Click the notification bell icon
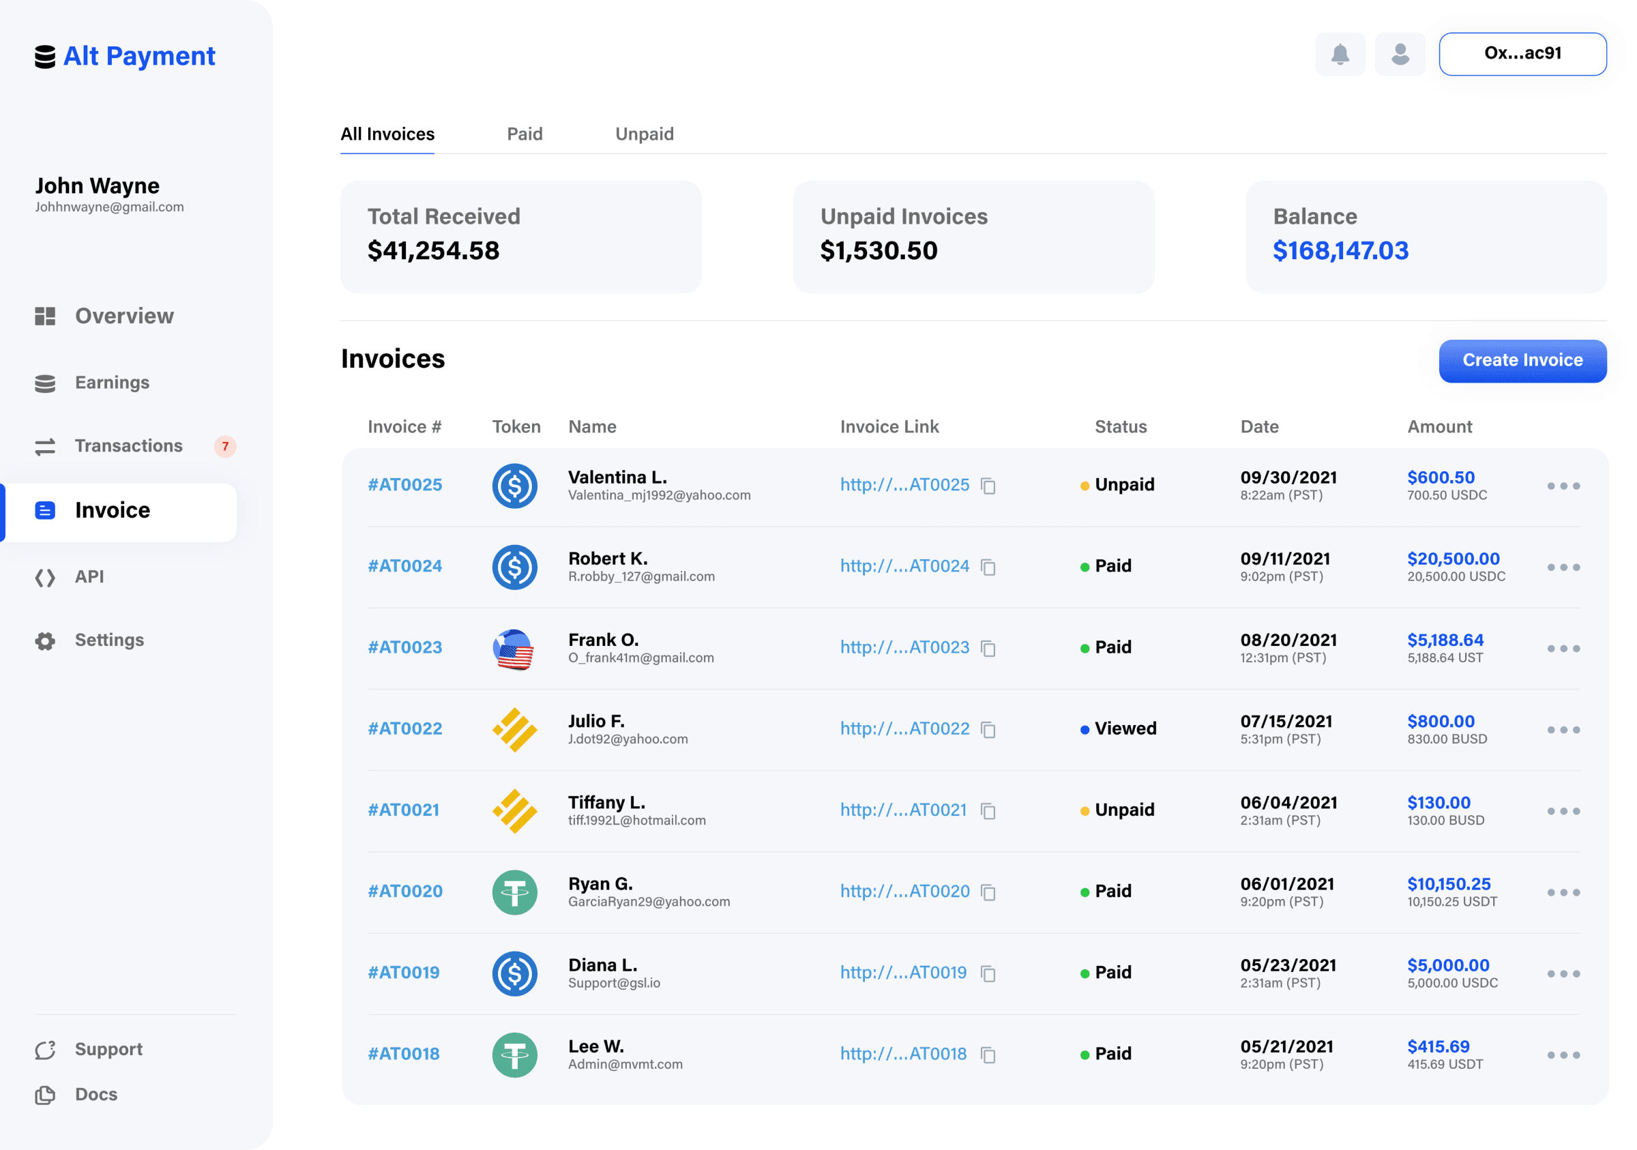The image size is (1637, 1150). click(x=1340, y=54)
